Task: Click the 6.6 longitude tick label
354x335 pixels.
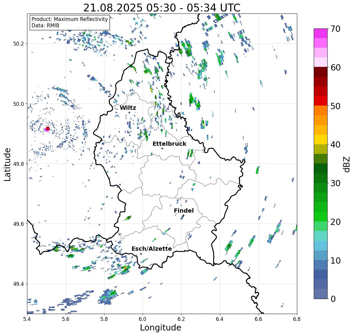Action: pos(259,319)
